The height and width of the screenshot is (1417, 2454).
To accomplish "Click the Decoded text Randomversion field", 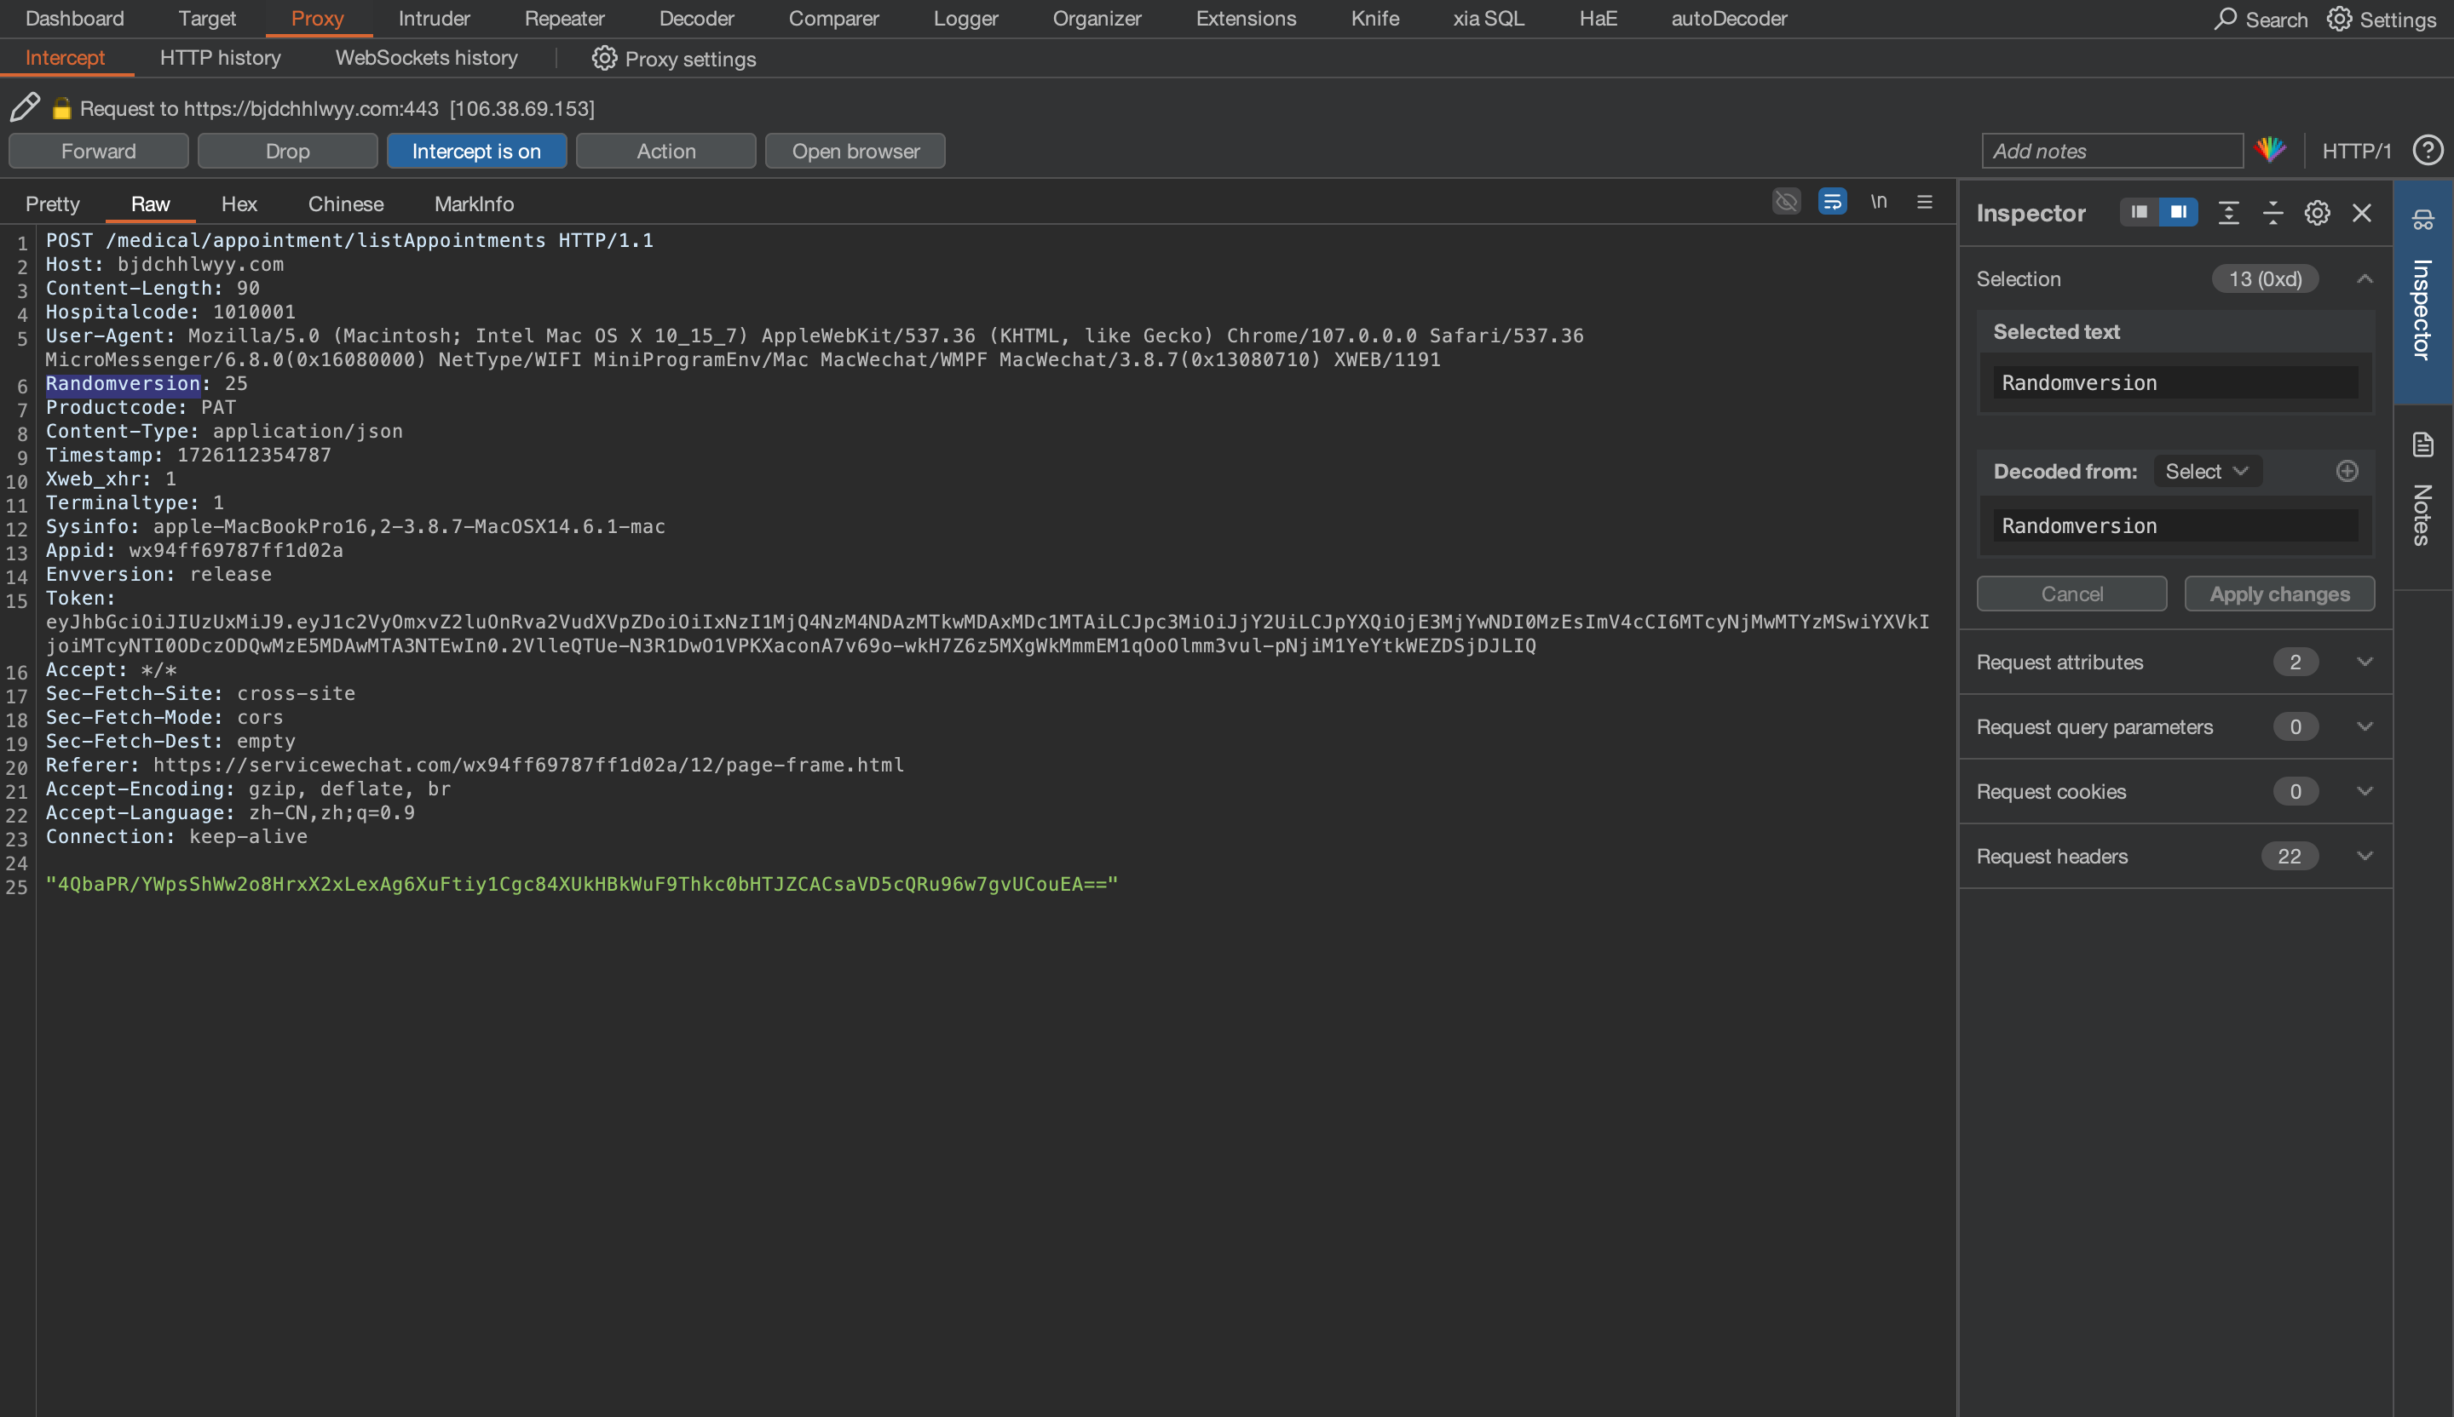I will (2175, 525).
